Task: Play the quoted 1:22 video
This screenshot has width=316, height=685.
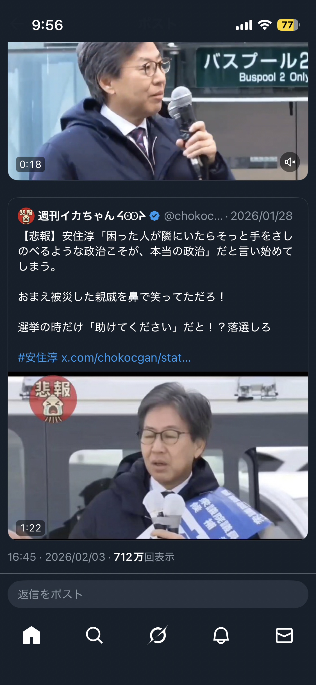Action: coord(158,458)
